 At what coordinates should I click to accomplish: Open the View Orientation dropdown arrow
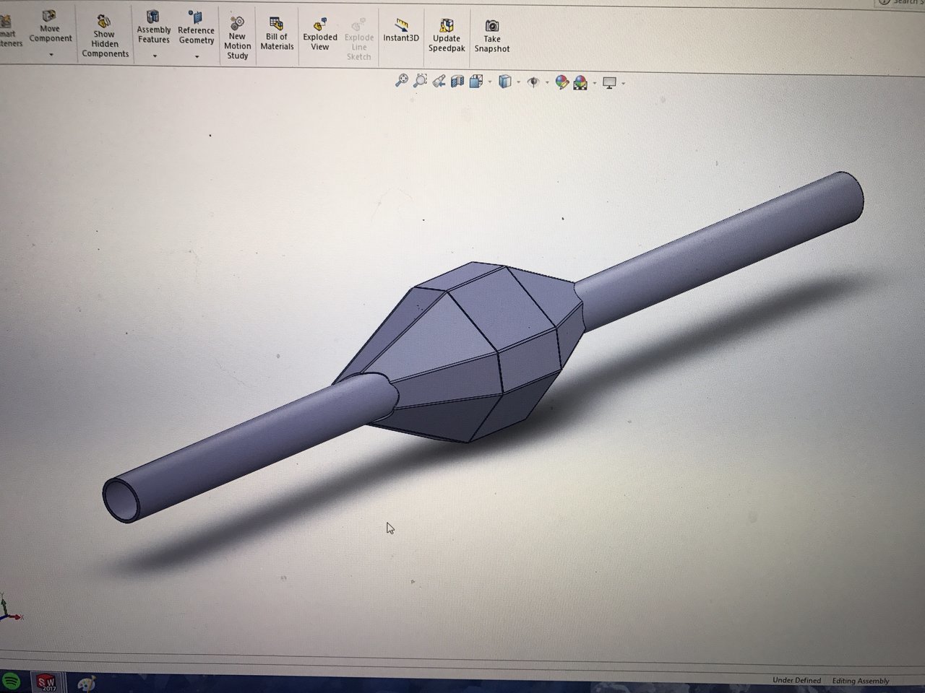(490, 83)
